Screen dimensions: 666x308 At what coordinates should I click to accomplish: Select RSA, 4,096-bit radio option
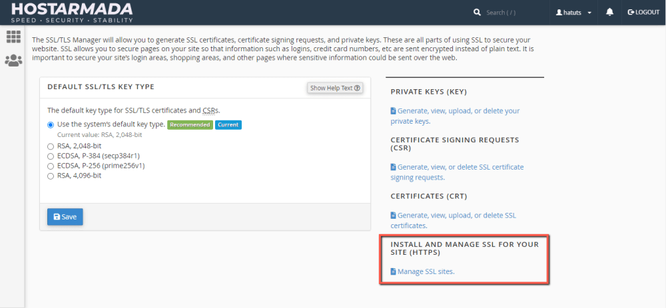(x=51, y=176)
